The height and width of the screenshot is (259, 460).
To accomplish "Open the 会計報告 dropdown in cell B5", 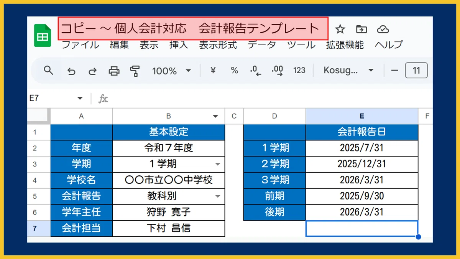I will (x=218, y=196).
